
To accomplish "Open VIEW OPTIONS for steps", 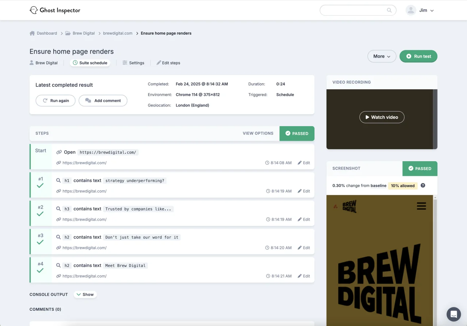I will coord(258,133).
